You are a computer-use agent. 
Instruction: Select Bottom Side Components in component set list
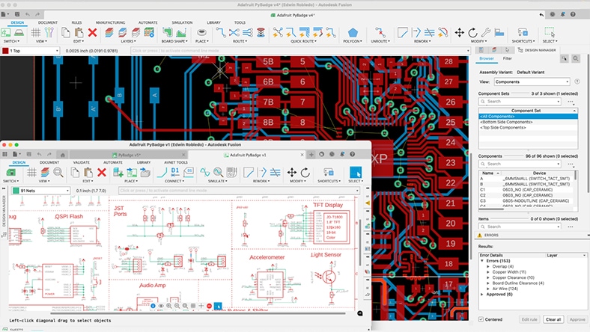point(529,122)
